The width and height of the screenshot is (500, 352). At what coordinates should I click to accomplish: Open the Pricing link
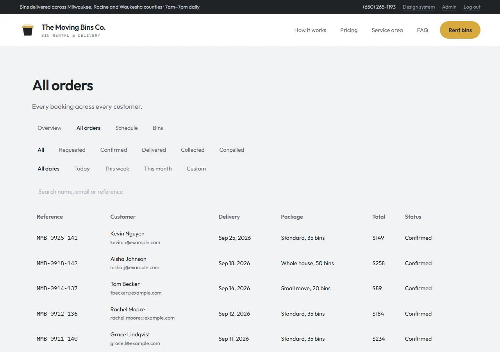[x=349, y=30]
